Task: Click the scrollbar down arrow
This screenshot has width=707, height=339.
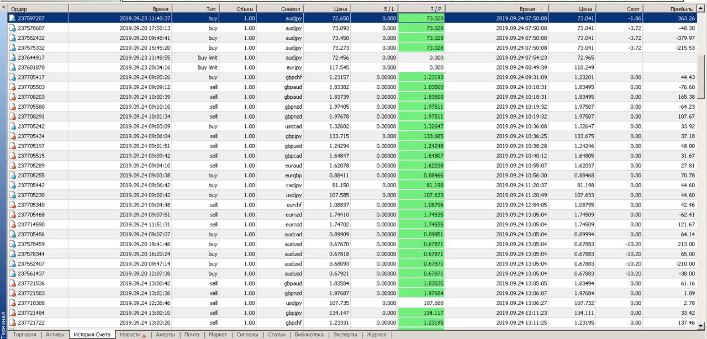Action: click(702, 326)
